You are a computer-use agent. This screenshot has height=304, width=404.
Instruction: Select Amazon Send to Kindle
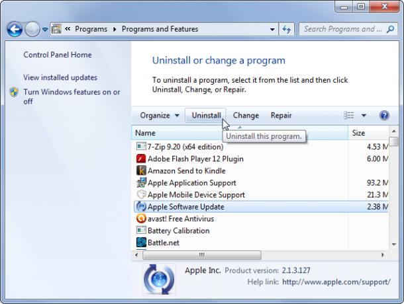click(x=261, y=171)
